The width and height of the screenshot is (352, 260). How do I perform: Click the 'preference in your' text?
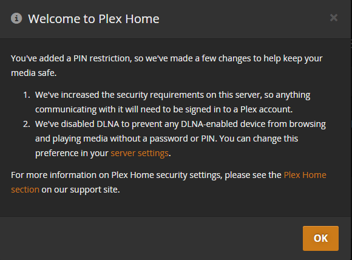[x=72, y=153]
